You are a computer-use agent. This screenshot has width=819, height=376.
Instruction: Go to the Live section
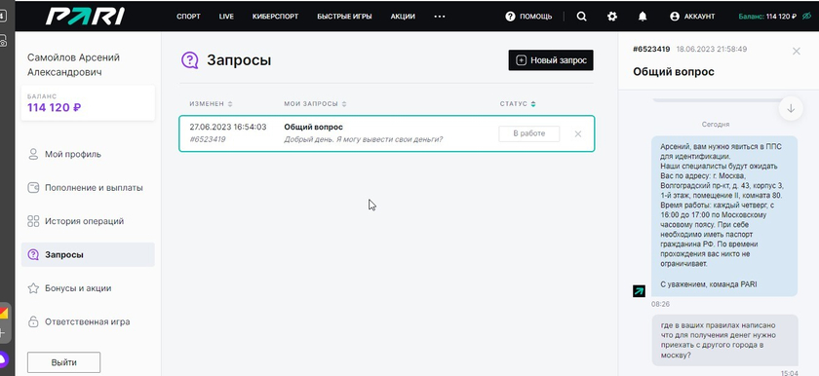pyautogui.click(x=226, y=17)
